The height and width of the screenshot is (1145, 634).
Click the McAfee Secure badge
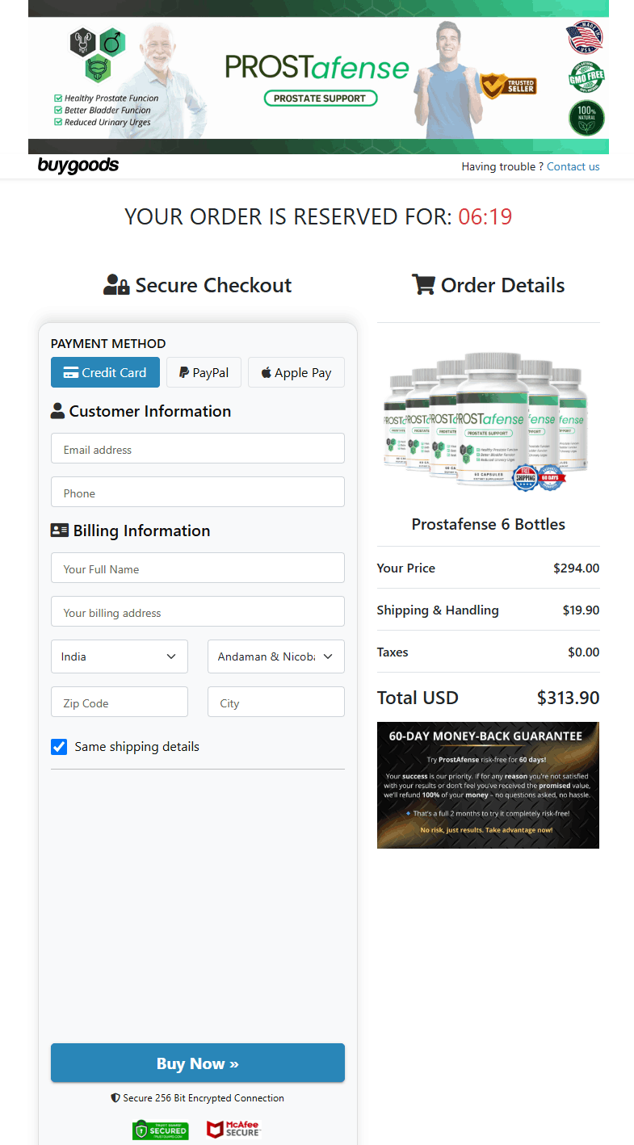[233, 1129]
